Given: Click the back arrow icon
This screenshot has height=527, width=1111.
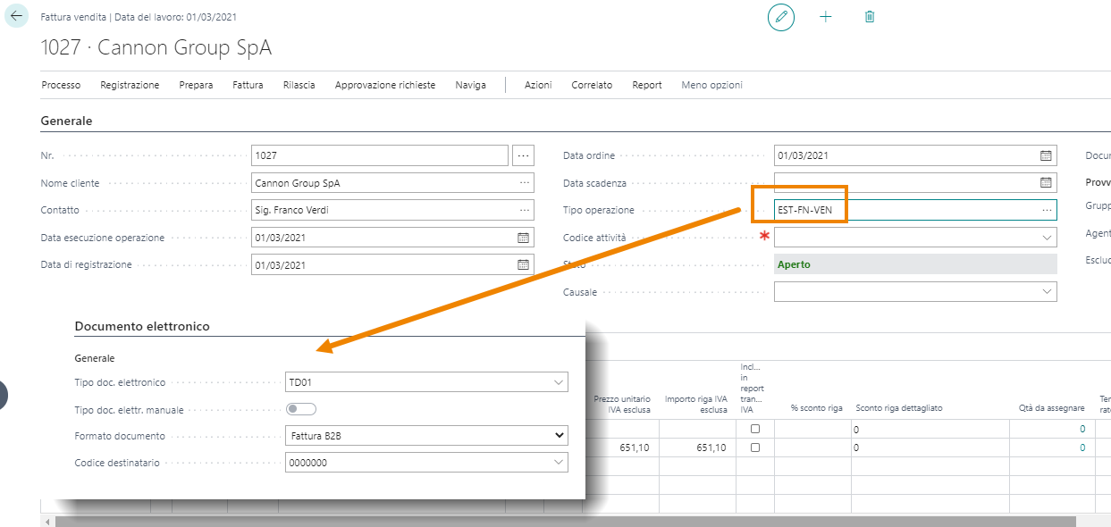Looking at the screenshot, I should click(x=17, y=17).
